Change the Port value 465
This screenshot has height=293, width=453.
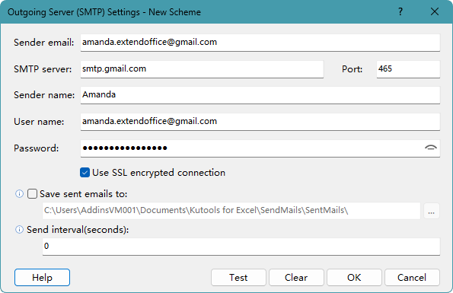point(408,69)
